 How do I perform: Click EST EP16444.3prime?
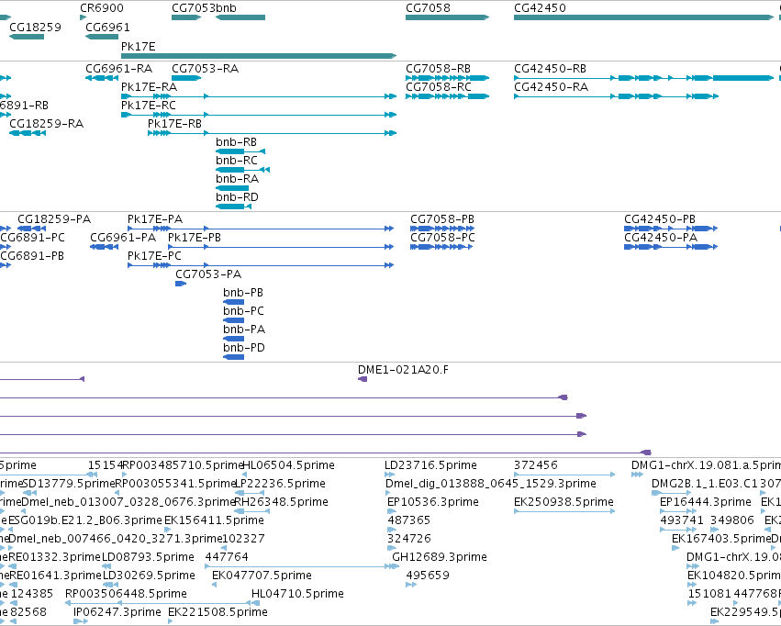pos(678,511)
